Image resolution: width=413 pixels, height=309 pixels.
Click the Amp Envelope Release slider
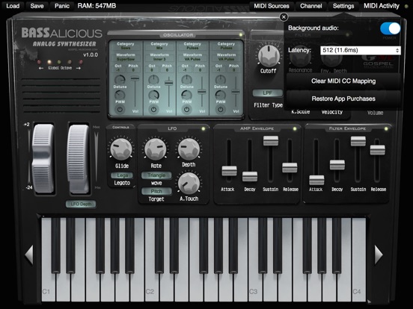290,168
